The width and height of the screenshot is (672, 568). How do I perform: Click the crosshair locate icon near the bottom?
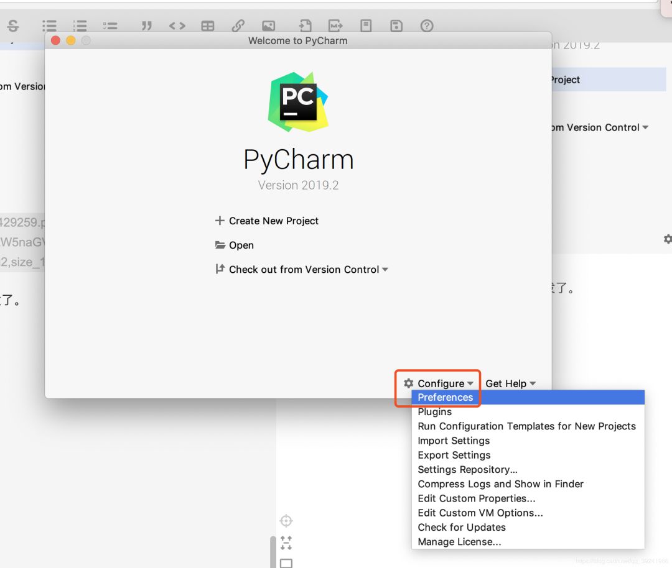(x=286, y=521)
